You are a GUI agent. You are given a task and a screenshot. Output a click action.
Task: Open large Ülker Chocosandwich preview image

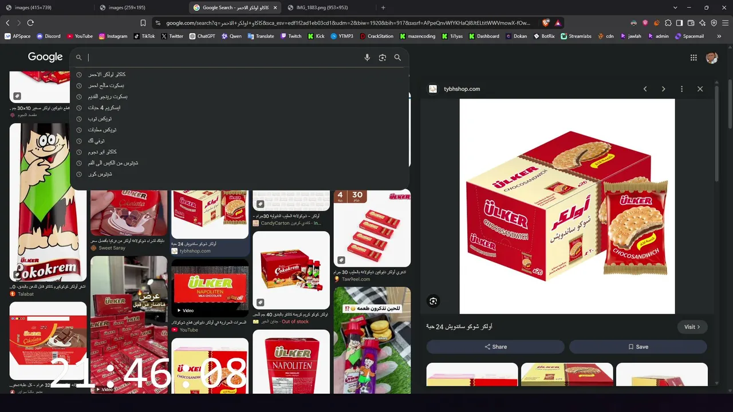(x=567, y=207)
